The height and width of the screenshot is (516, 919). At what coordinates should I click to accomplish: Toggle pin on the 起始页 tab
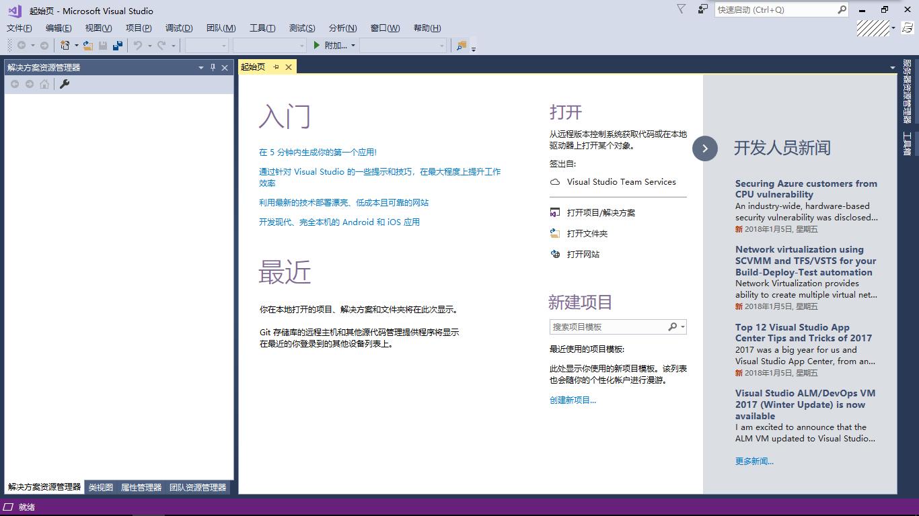[x=276, y=67]
